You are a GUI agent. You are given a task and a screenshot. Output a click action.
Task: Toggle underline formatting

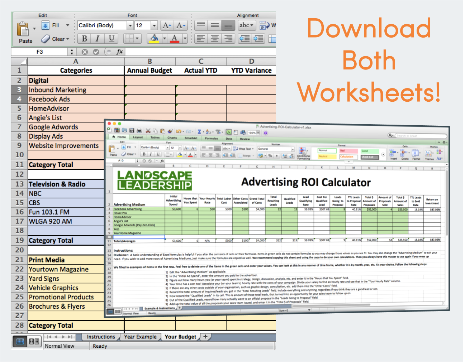(x=111, y=38)
